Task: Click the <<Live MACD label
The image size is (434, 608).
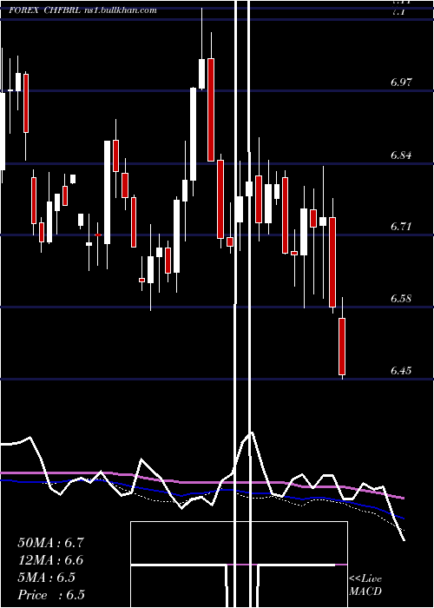Action: click(365, 585)
